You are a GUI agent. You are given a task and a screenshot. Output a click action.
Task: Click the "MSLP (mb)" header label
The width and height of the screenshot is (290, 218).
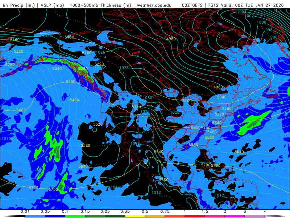pos(52,5)
